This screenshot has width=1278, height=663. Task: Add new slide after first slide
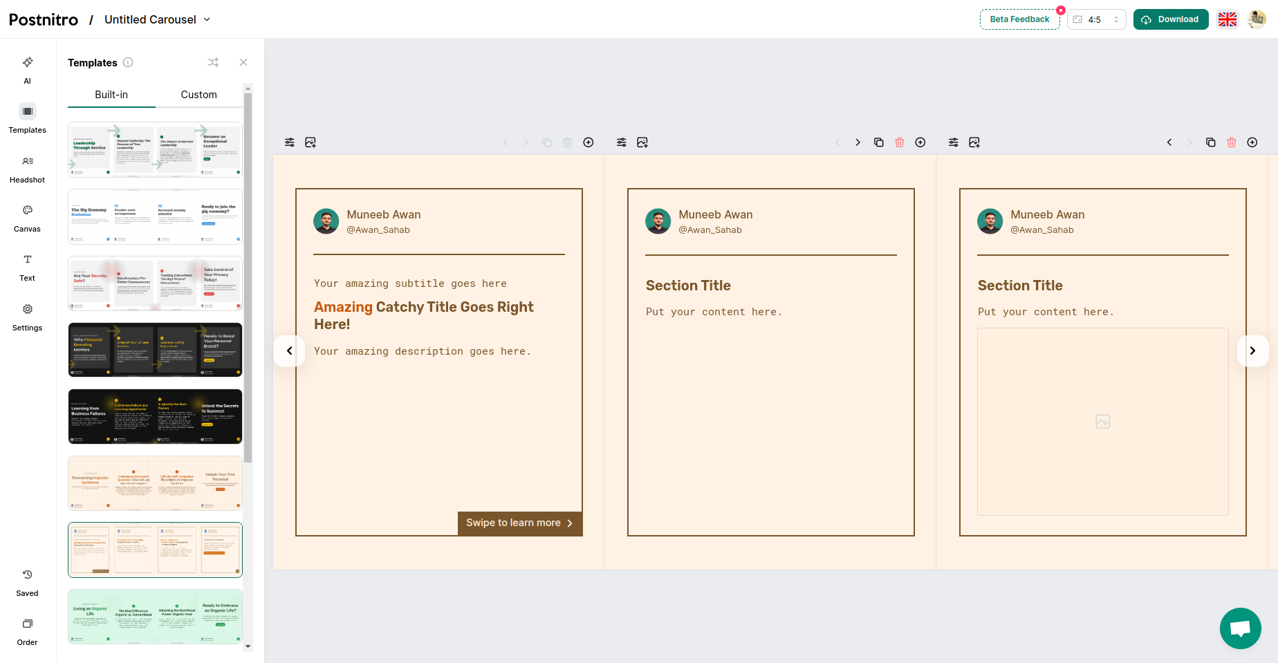(x=589, y=142)
